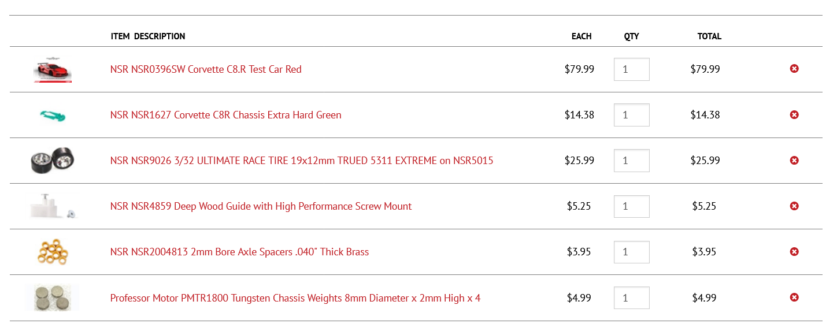Click the brass axle spacers thumbnail
The height and width of the screenshot is (331, 837).
53,252
